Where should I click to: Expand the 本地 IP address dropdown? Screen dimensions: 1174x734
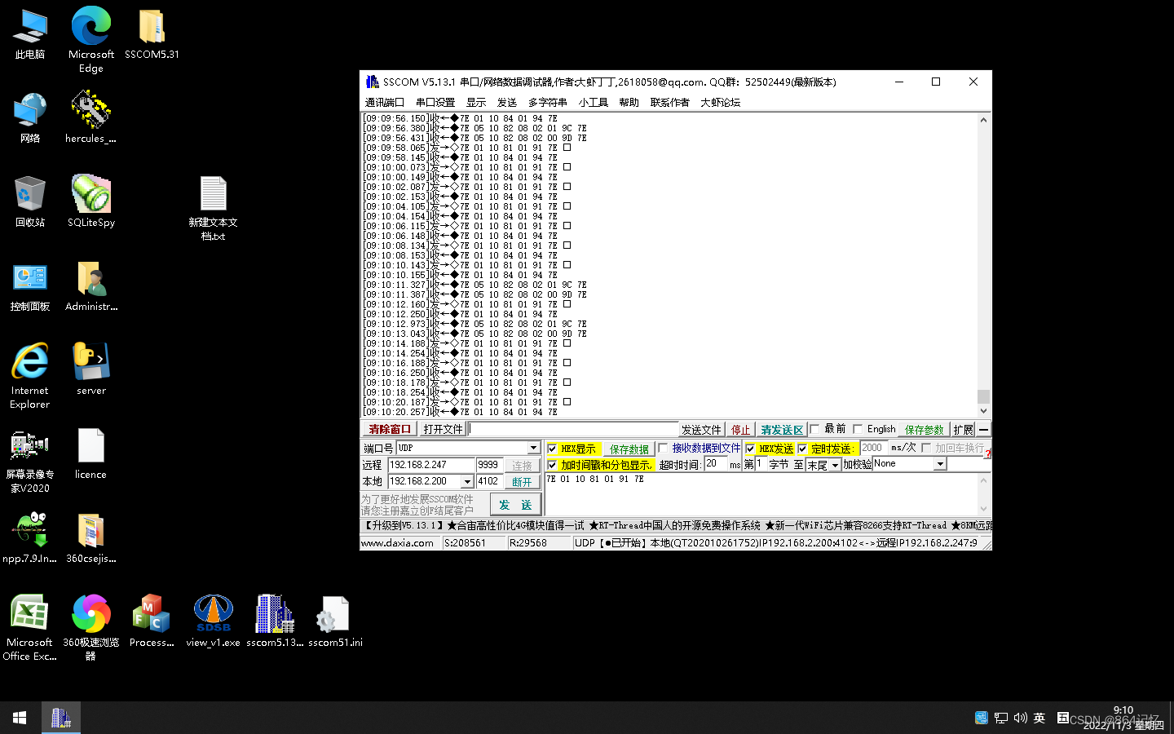(x=467, y=481)
